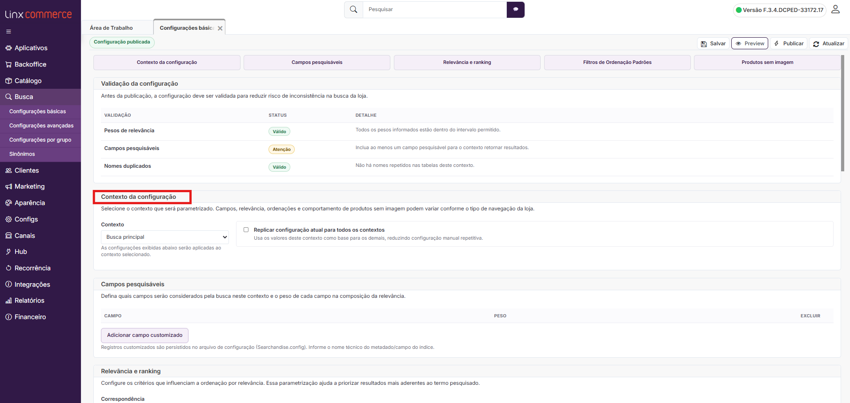Click the Atualizar button
850x403 pixels.
pyautogui.click(x=829, y=43)
